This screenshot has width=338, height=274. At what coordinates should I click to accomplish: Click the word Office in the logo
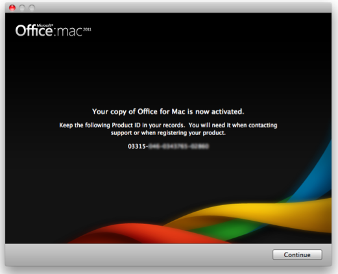[x=34, y=31]
